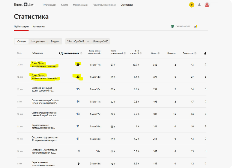The width and height of the screenshot is (233, 168).
Task: Click Скачать отчет link
Action: click(x=183, y=26)
